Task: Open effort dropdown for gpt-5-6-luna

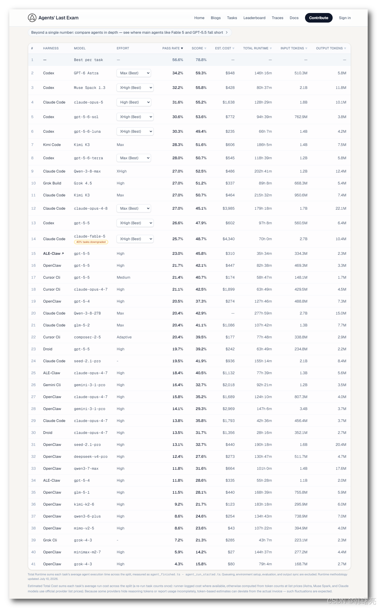Action: (x=135, y=131)
